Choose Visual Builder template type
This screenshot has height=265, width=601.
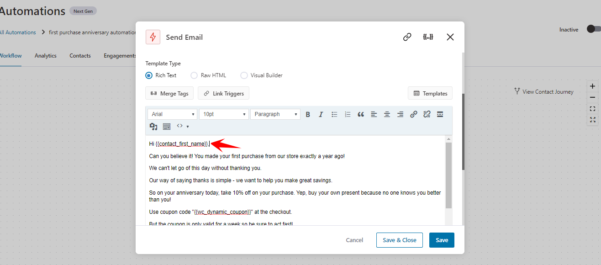pyautogui.click(x=244, y=75)
